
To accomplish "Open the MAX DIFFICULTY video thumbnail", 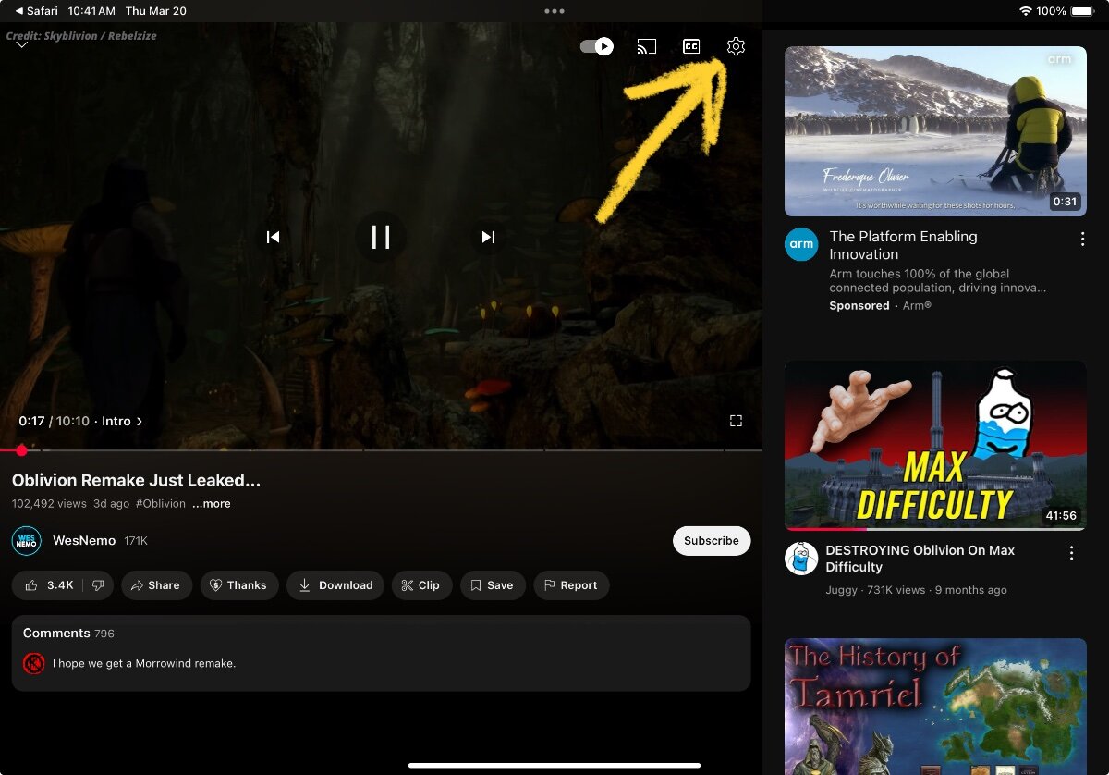I will pyautogui.click(x=935, y=445).
